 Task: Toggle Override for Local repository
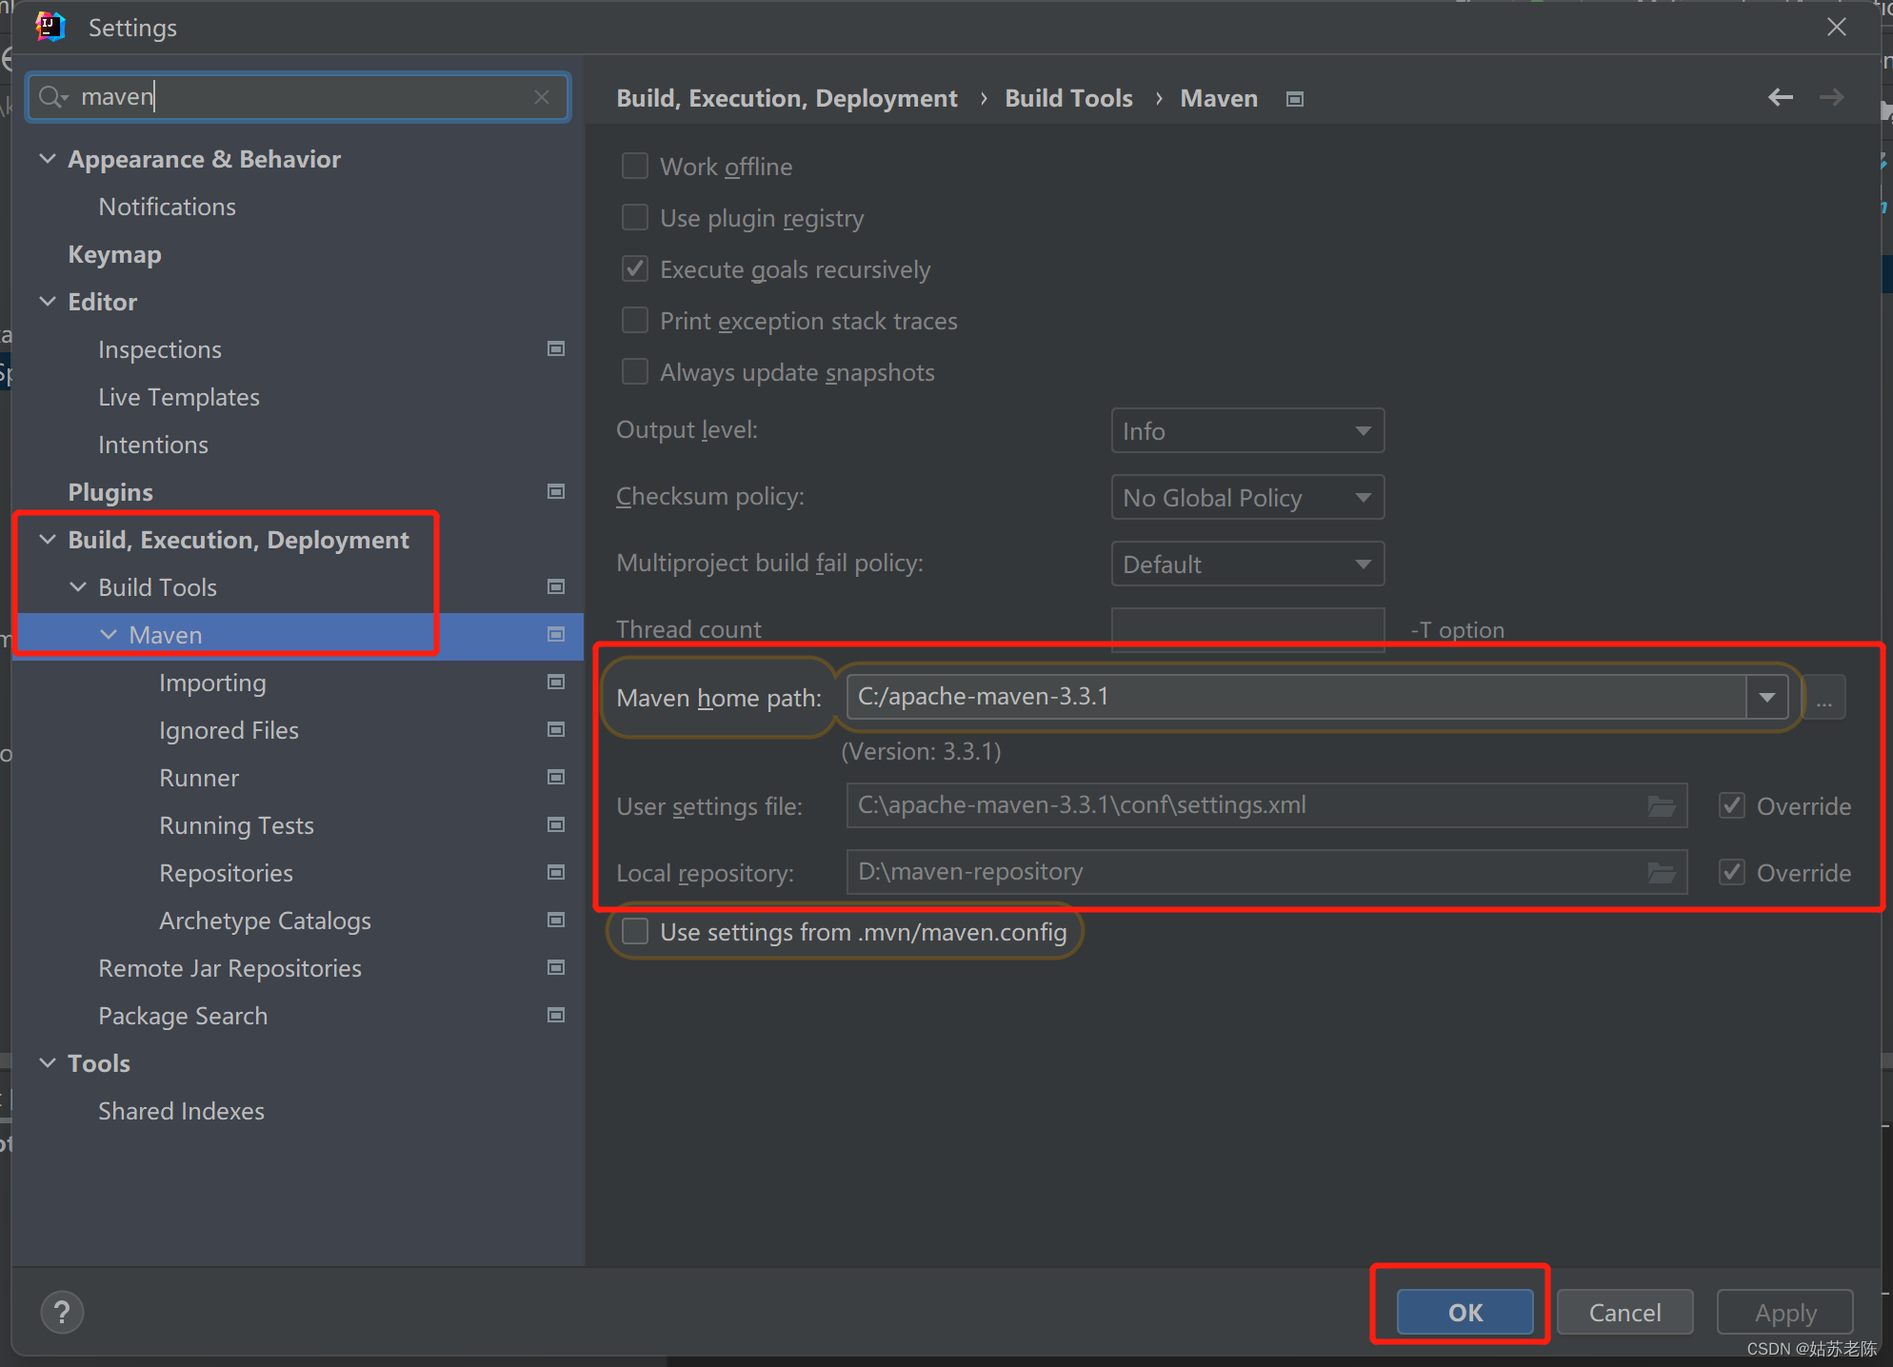1732,873
